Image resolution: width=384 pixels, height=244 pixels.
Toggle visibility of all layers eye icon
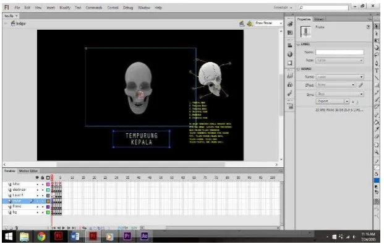pyautogui.click(x=37, y=178)
